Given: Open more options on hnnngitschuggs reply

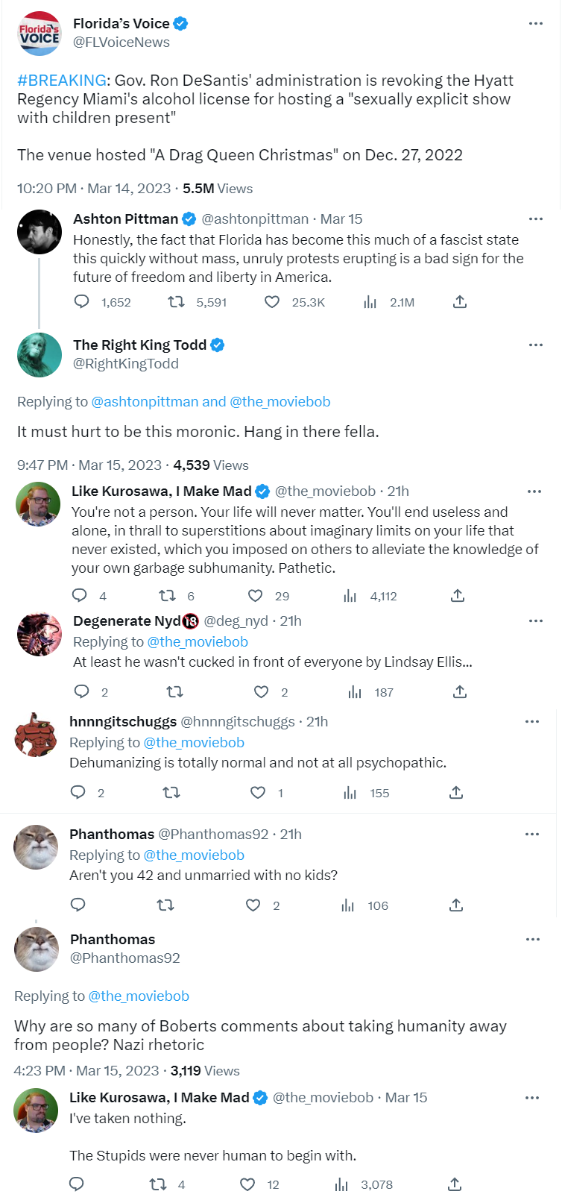Looking at the screenshot, I should 532,722.
